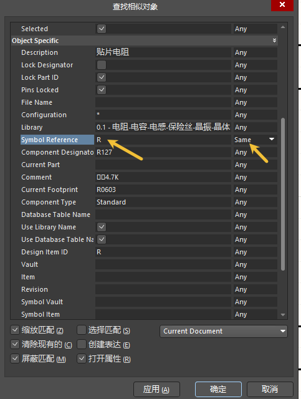The height and width of the screenshot is (399, 301).
Task: Set the Pins Locked match type Any
Action: coord(256,90)
